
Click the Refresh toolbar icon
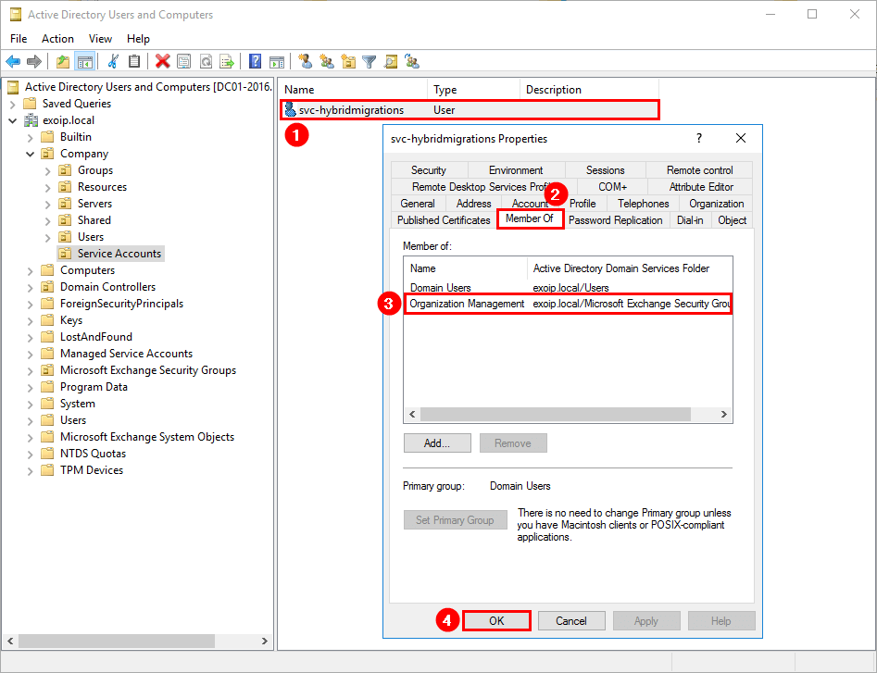coord(206,61)
